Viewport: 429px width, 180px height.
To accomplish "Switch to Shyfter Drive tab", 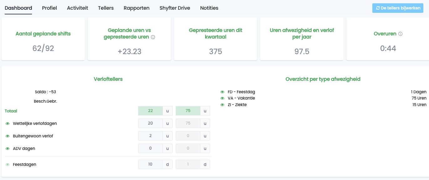I will coord(175,8).
